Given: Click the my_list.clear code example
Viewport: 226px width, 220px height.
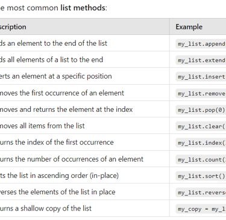Looking at the screenshot, I should 201,126.
